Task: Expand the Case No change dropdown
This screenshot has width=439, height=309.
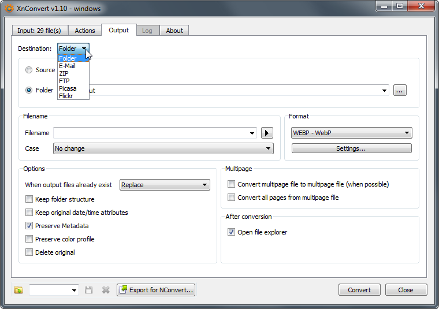Action: (163, 148)
